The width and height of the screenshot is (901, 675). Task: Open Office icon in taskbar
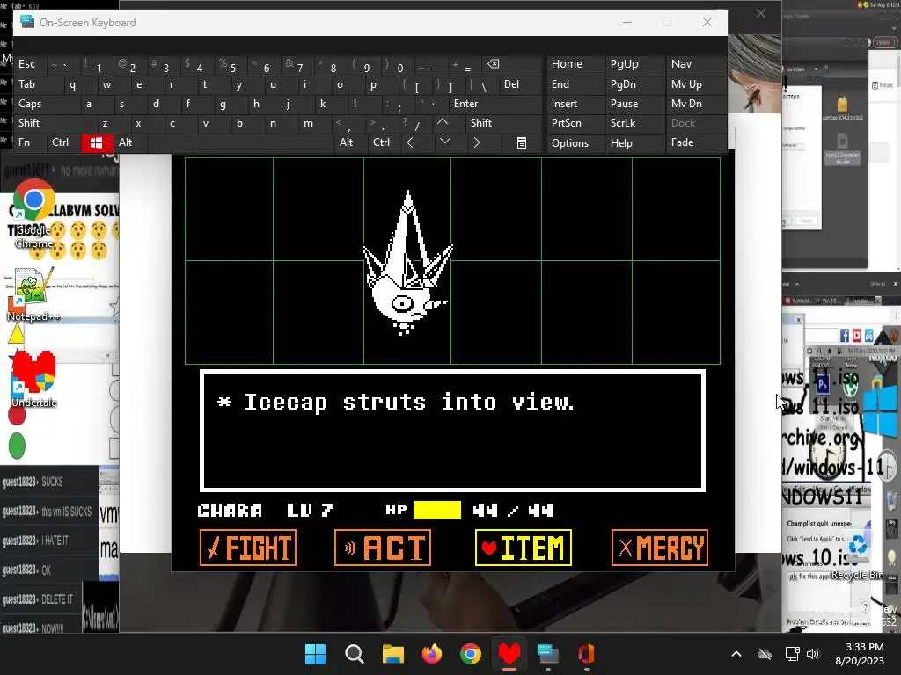(x=586, y=654)
